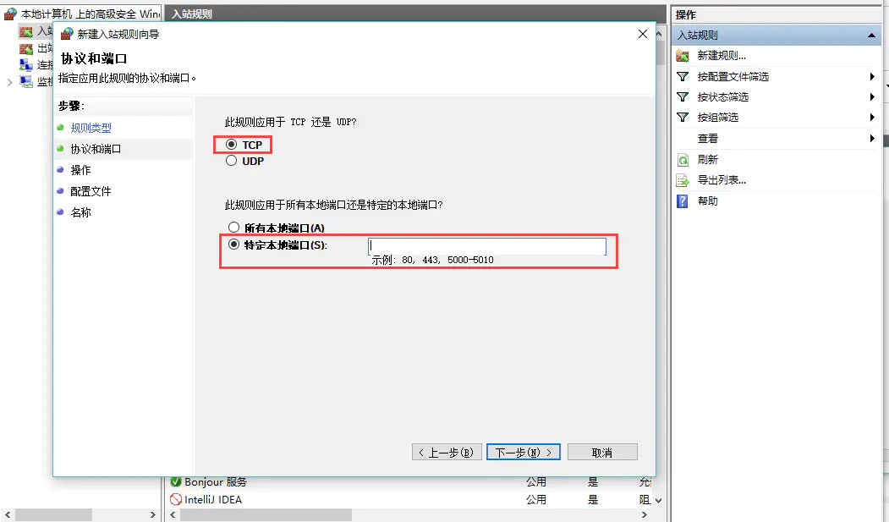Click the 按状态筛选 filter icon

coord(683,96)
